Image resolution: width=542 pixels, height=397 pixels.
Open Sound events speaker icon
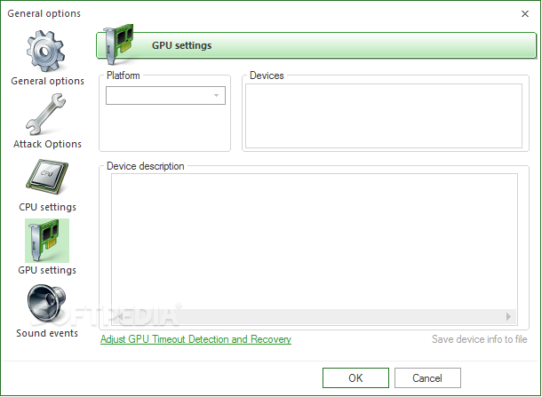click(x=46, y=304)
